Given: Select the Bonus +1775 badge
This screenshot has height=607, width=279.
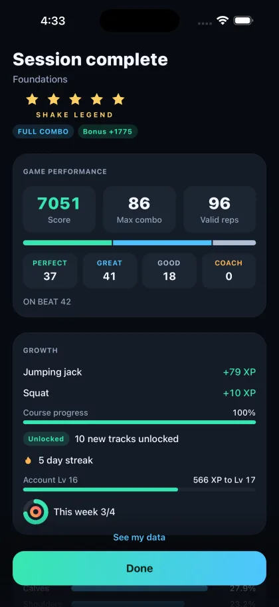Looking at the screenshot, I should tap(108, 132).
